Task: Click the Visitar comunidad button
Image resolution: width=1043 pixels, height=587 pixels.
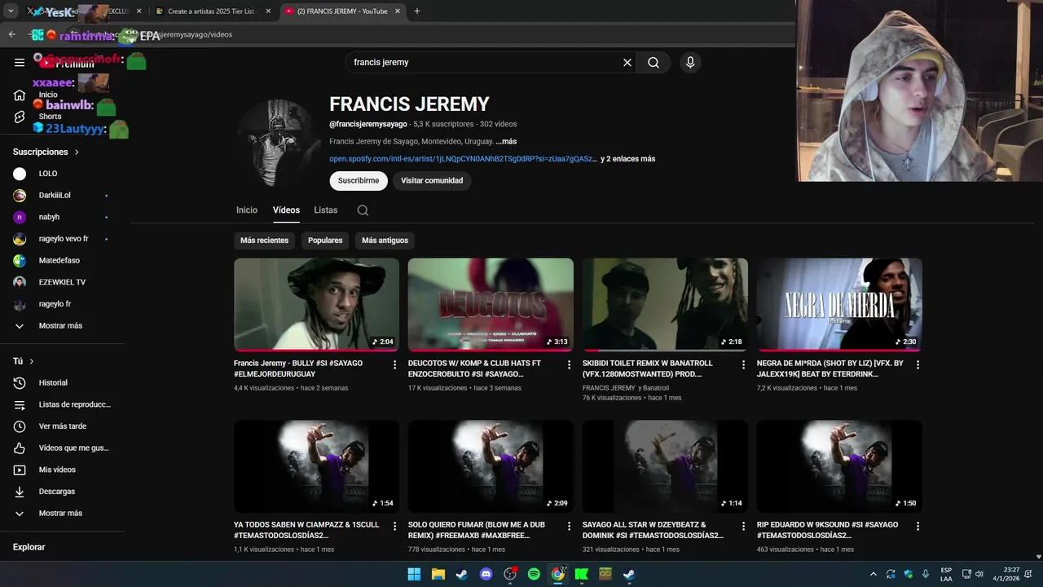Action: coord(432,181)
